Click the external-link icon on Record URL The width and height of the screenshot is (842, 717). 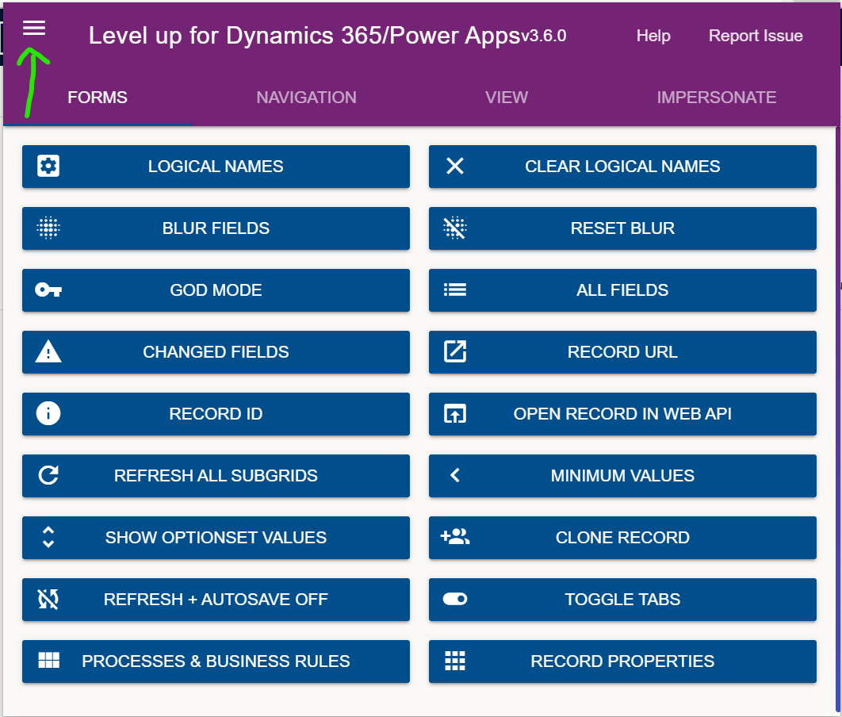454,352
